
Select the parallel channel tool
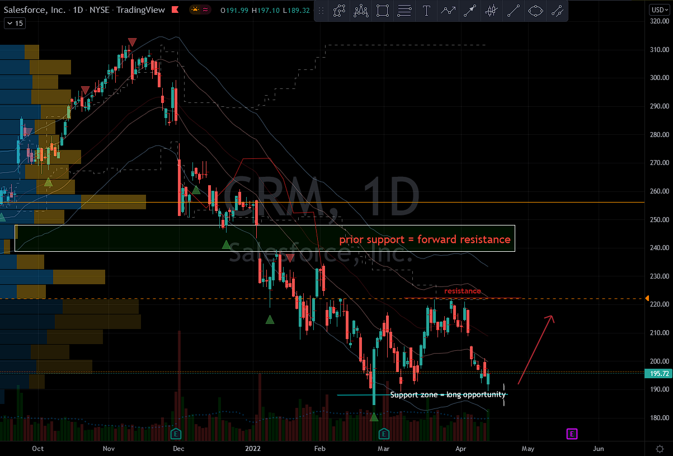tap(557, 10)
